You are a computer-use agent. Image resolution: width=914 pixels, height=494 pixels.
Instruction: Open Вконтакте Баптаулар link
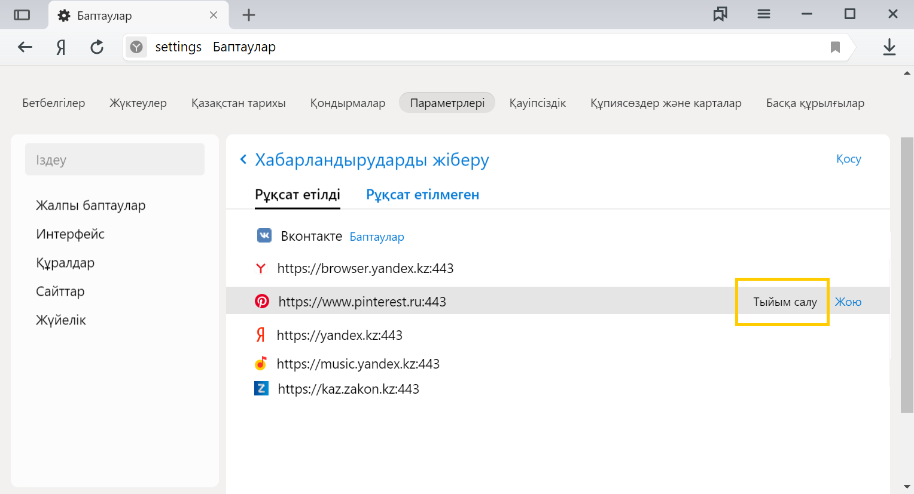pyautogui.click(x=377, y=237)
